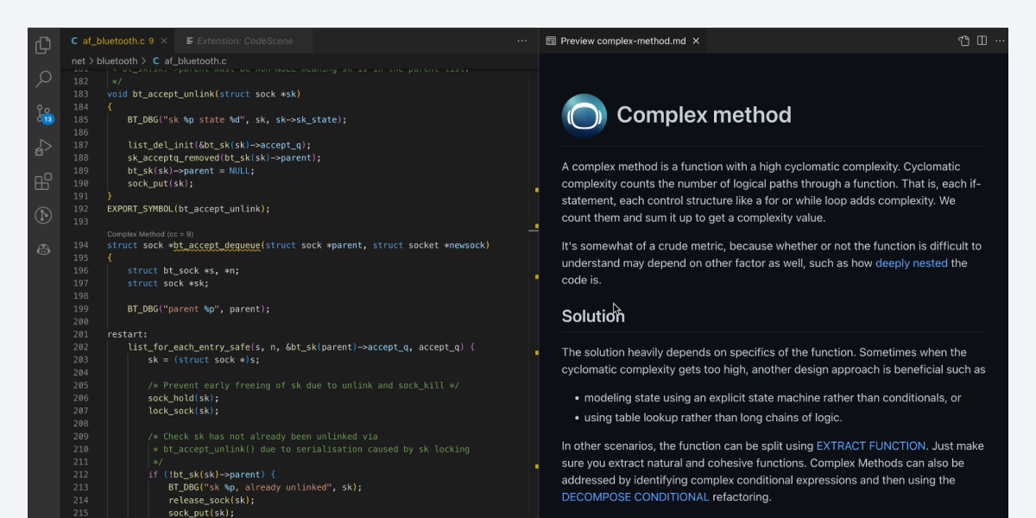Switch to the af_bluetooth.c tab

[112, 40]
